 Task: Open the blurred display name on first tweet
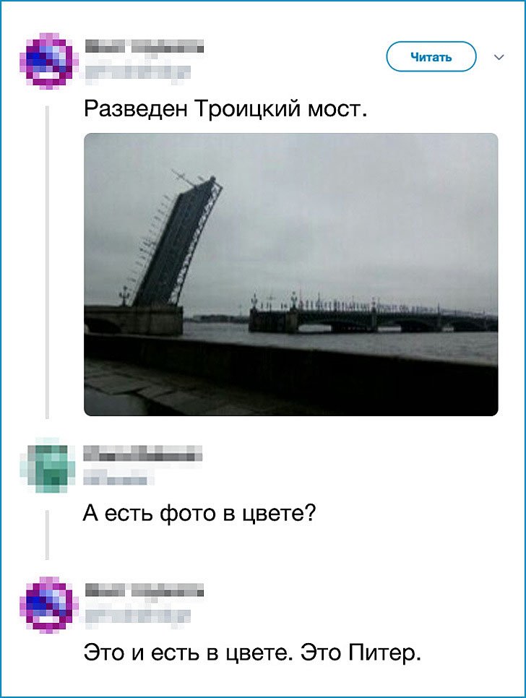145,47
